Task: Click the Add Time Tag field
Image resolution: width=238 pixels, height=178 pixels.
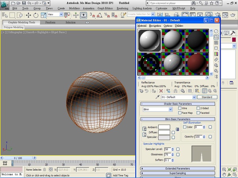Action: tap(121, 175)
